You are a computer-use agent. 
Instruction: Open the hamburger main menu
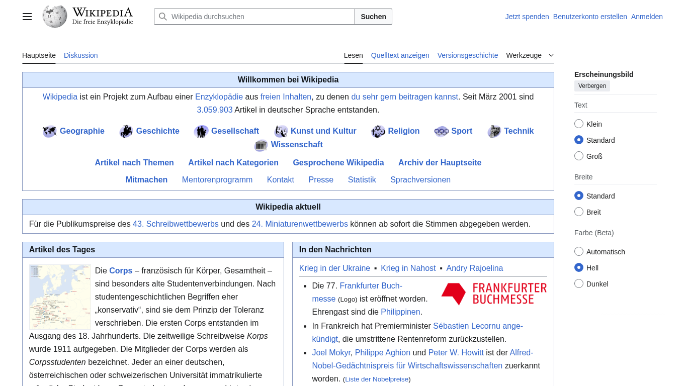27,17
